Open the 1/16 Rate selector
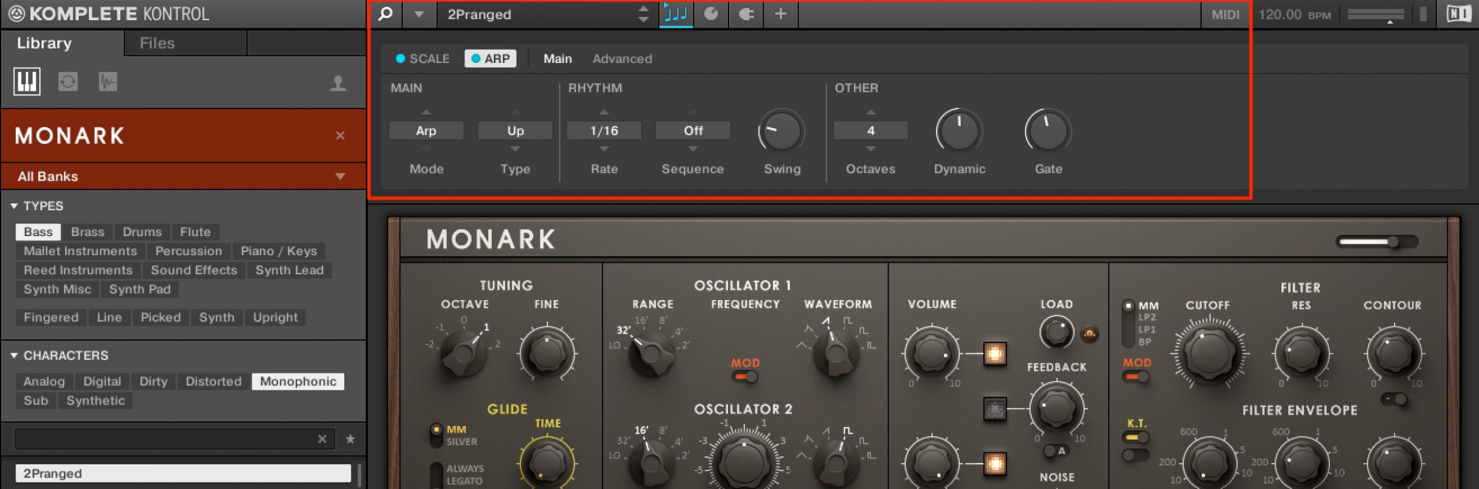 604,130
